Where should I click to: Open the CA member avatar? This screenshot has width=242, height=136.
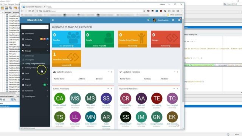click(x=60, y=98)
